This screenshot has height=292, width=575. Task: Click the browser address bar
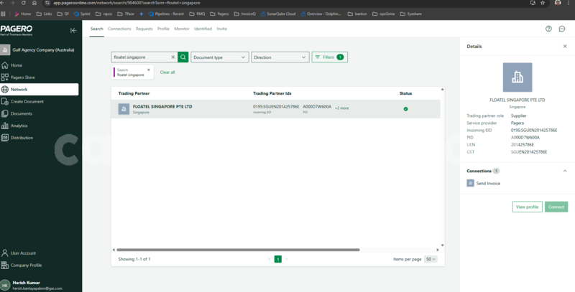(x=286, y=3)
